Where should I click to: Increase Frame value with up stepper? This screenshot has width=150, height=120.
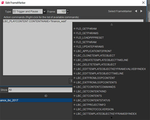click(68, 10)
